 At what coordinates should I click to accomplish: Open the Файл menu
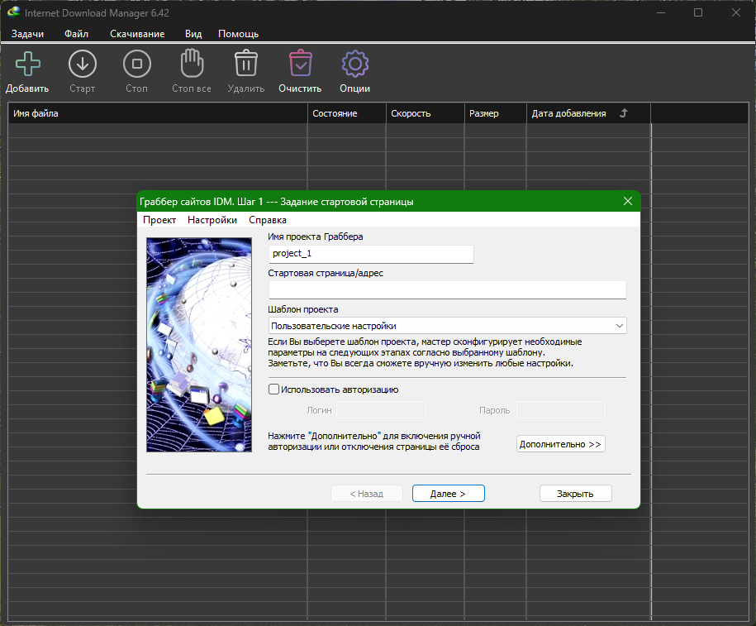76,34
